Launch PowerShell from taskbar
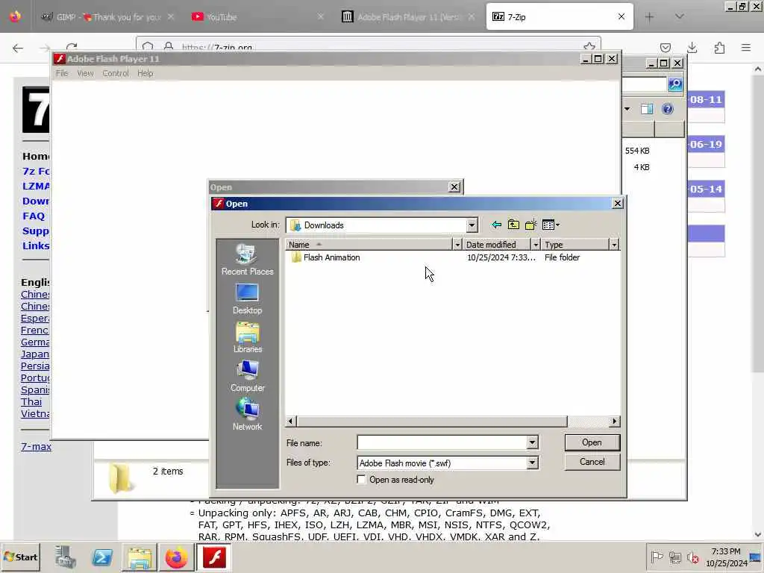 (x=102, y=557)
